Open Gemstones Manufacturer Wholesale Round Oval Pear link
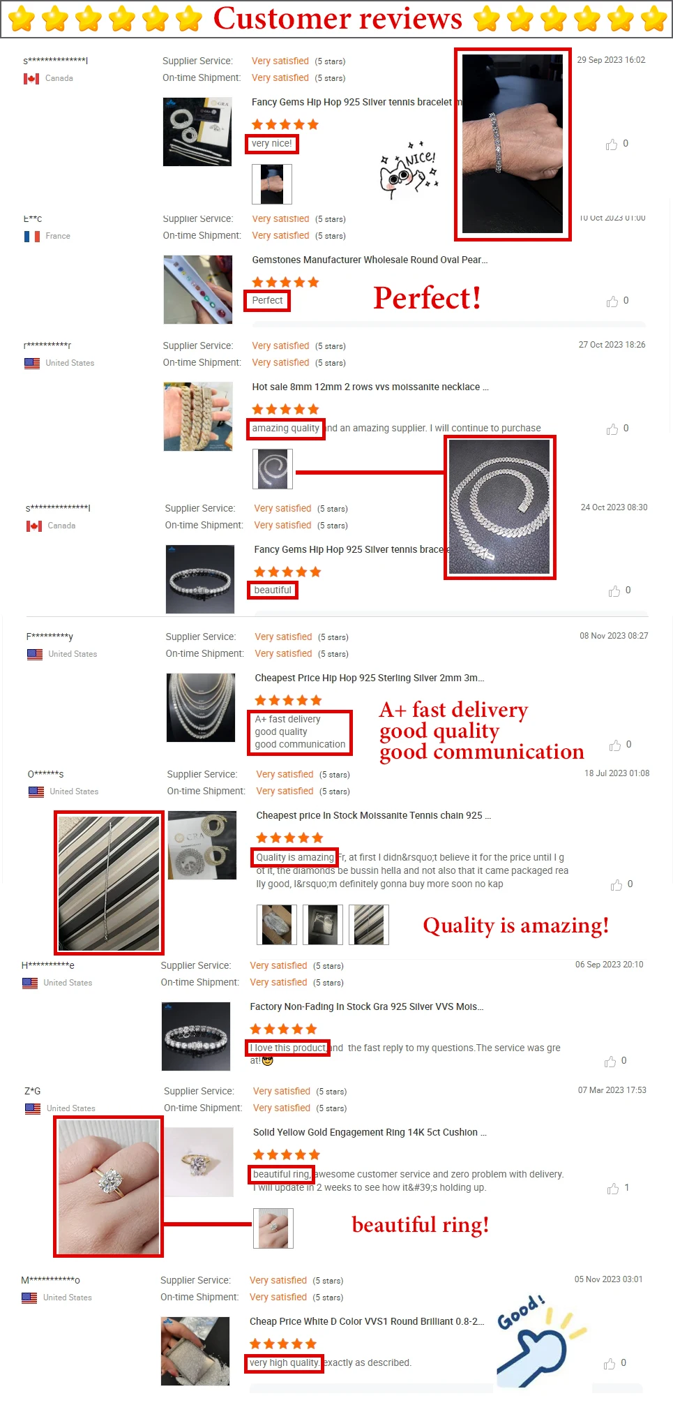 coord(370,260)
